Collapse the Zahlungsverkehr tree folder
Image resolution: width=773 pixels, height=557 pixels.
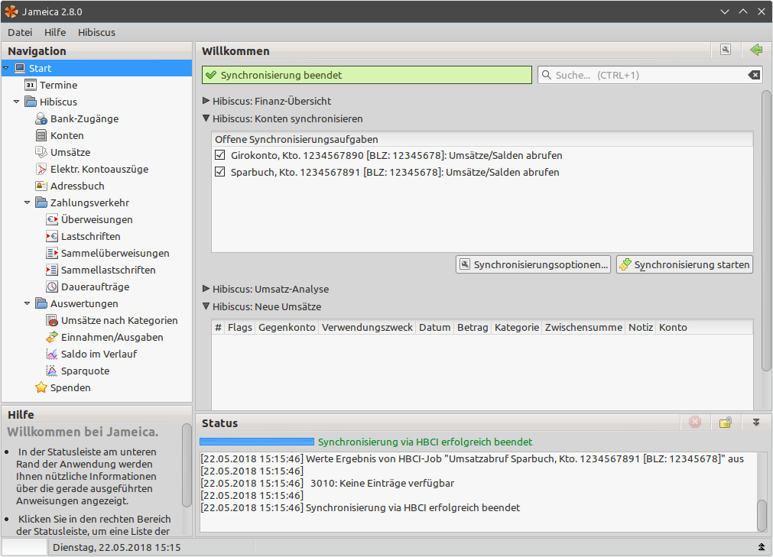pos(27,202)
